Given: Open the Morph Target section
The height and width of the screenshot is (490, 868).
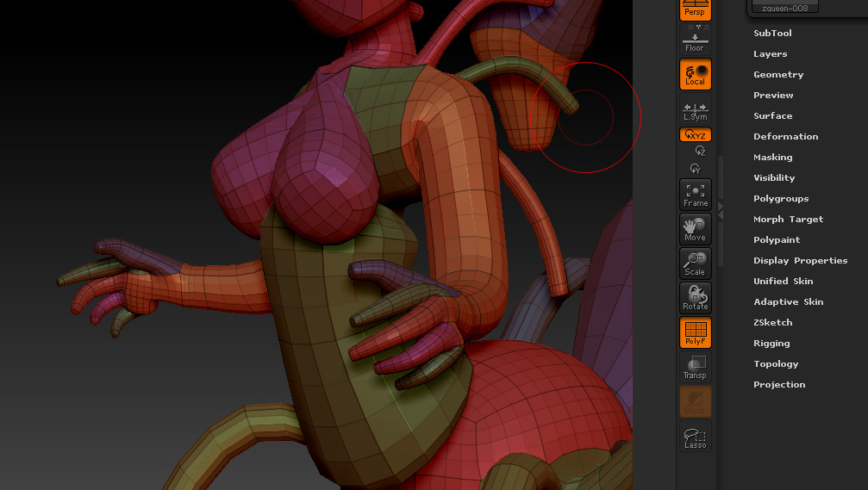Looking at the screenshot, I should tap(789, 220).
